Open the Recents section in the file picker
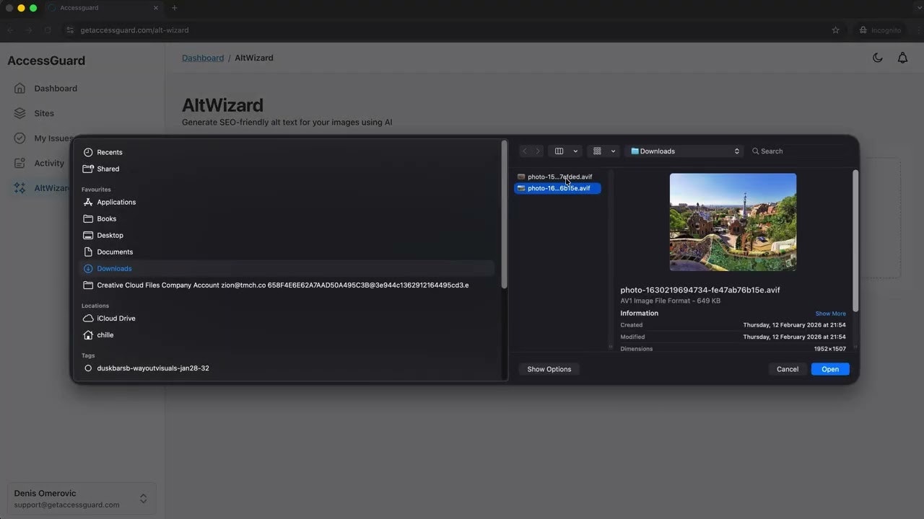 109,152
